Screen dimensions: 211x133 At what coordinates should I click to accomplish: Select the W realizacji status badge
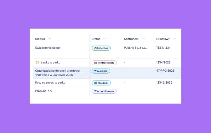point(101,71)
